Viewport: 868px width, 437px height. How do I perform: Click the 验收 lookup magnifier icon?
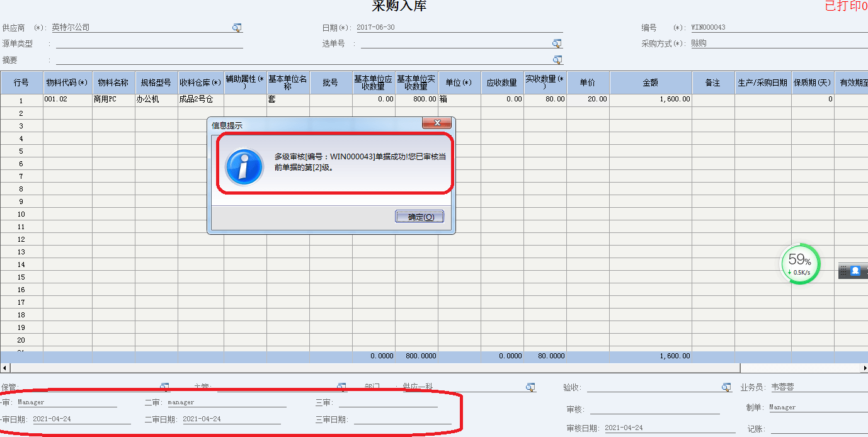coord(726,386)
